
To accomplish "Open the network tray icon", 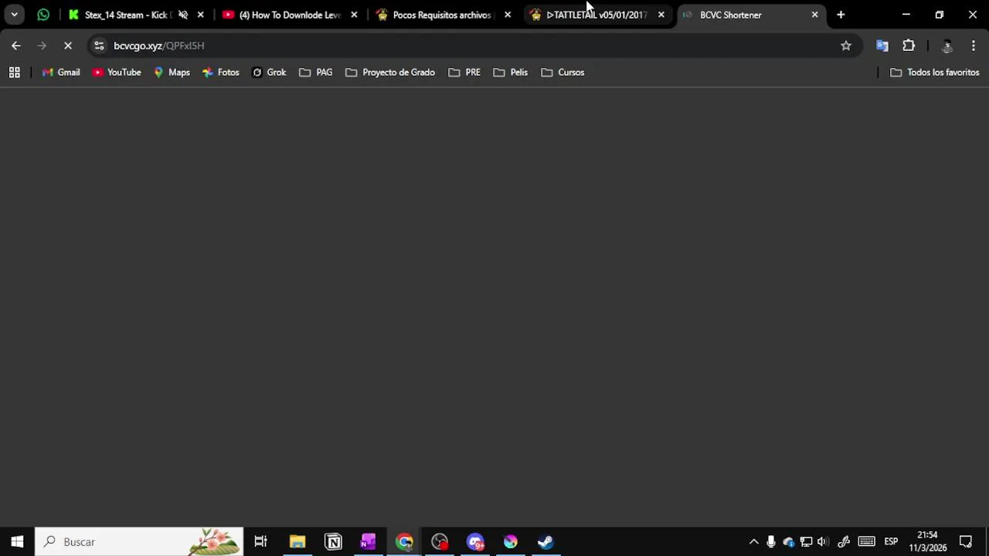I will 806,541.
